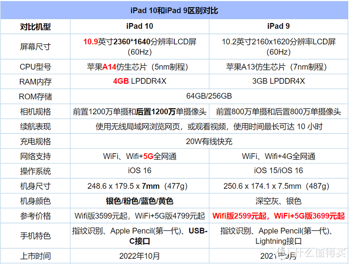Select the 'RAM内存' row label
This screenshot has width=350, height=264.
35,82
